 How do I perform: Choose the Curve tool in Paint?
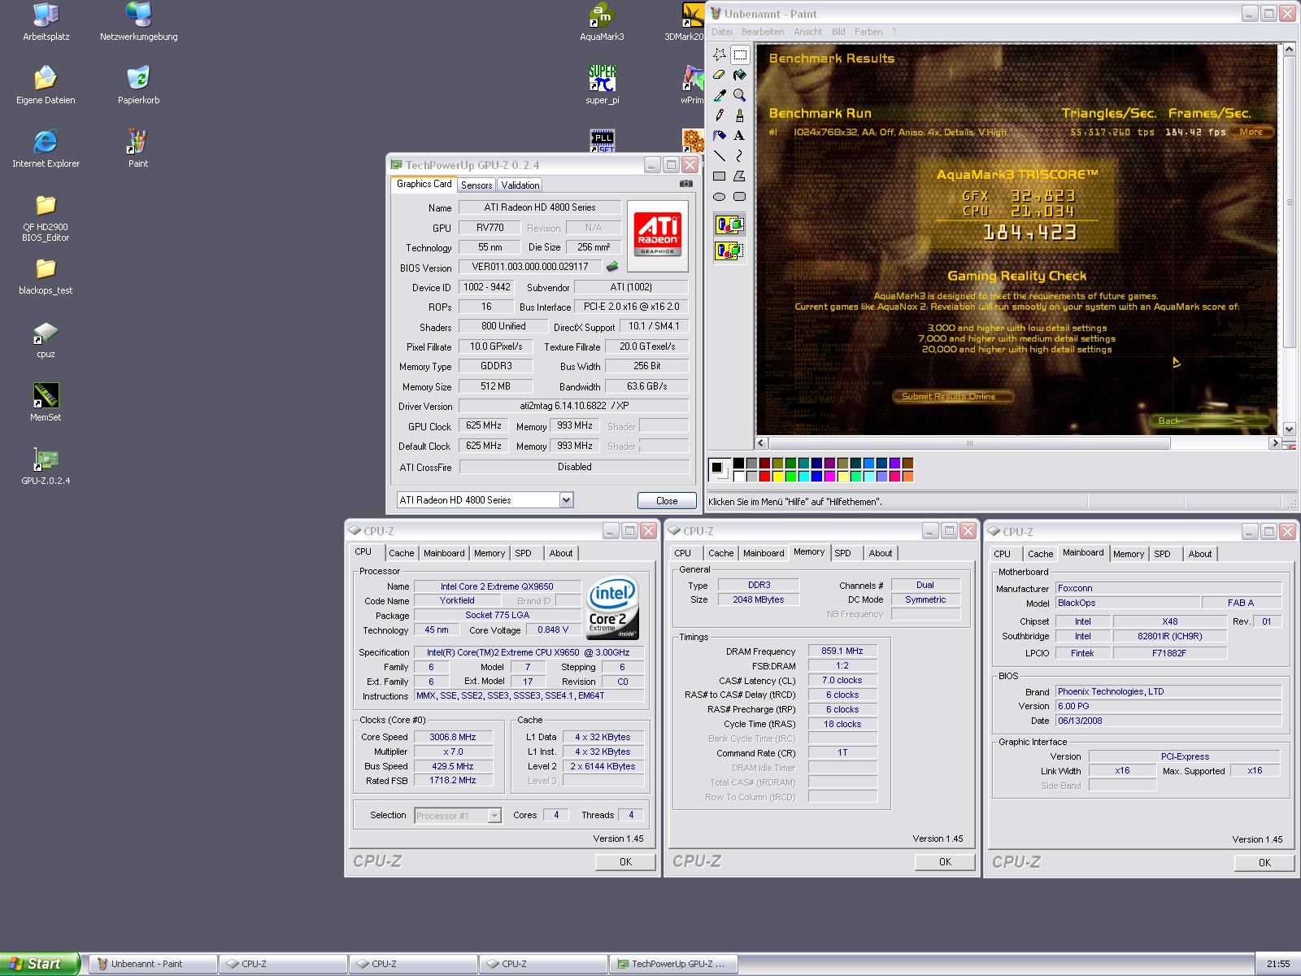(740, 155)
